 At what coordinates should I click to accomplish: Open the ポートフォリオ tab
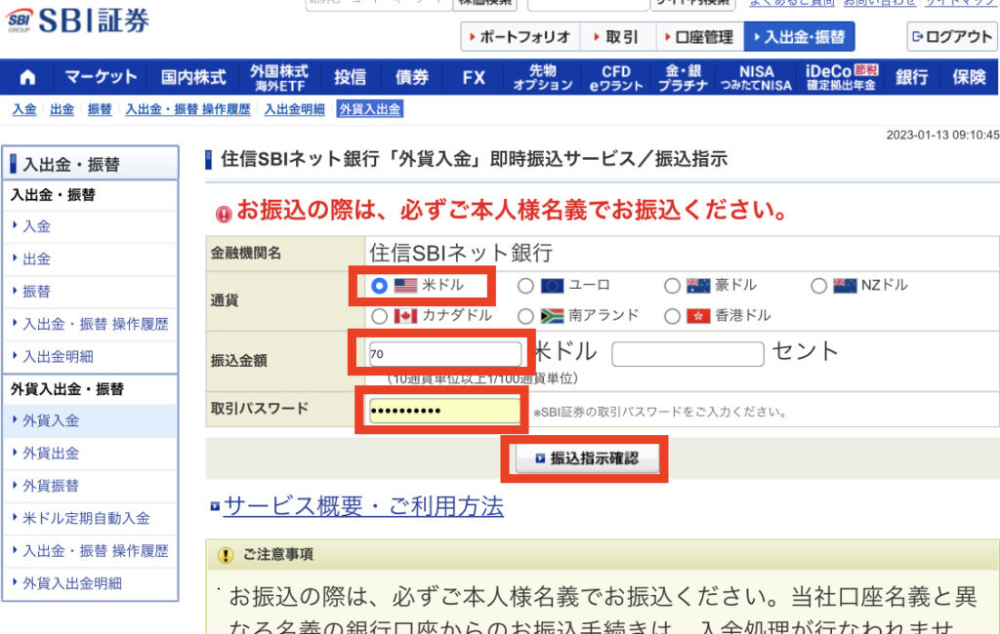(x=521, y=37)
